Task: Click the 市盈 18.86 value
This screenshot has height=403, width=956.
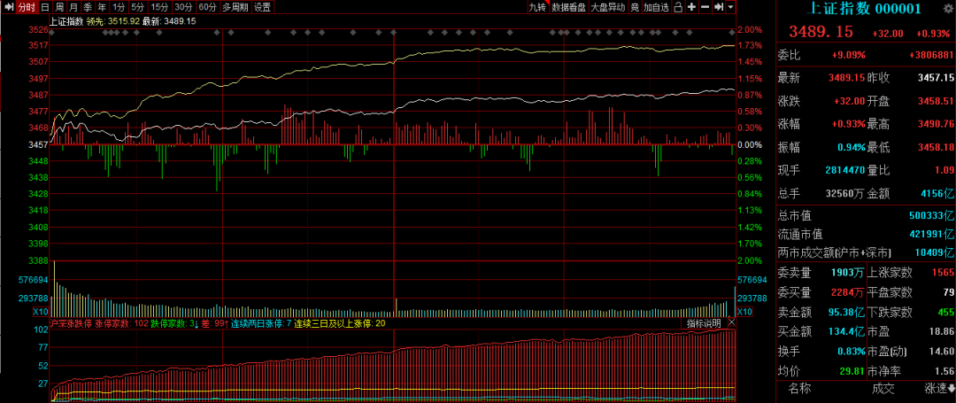Action: [942, 331]
